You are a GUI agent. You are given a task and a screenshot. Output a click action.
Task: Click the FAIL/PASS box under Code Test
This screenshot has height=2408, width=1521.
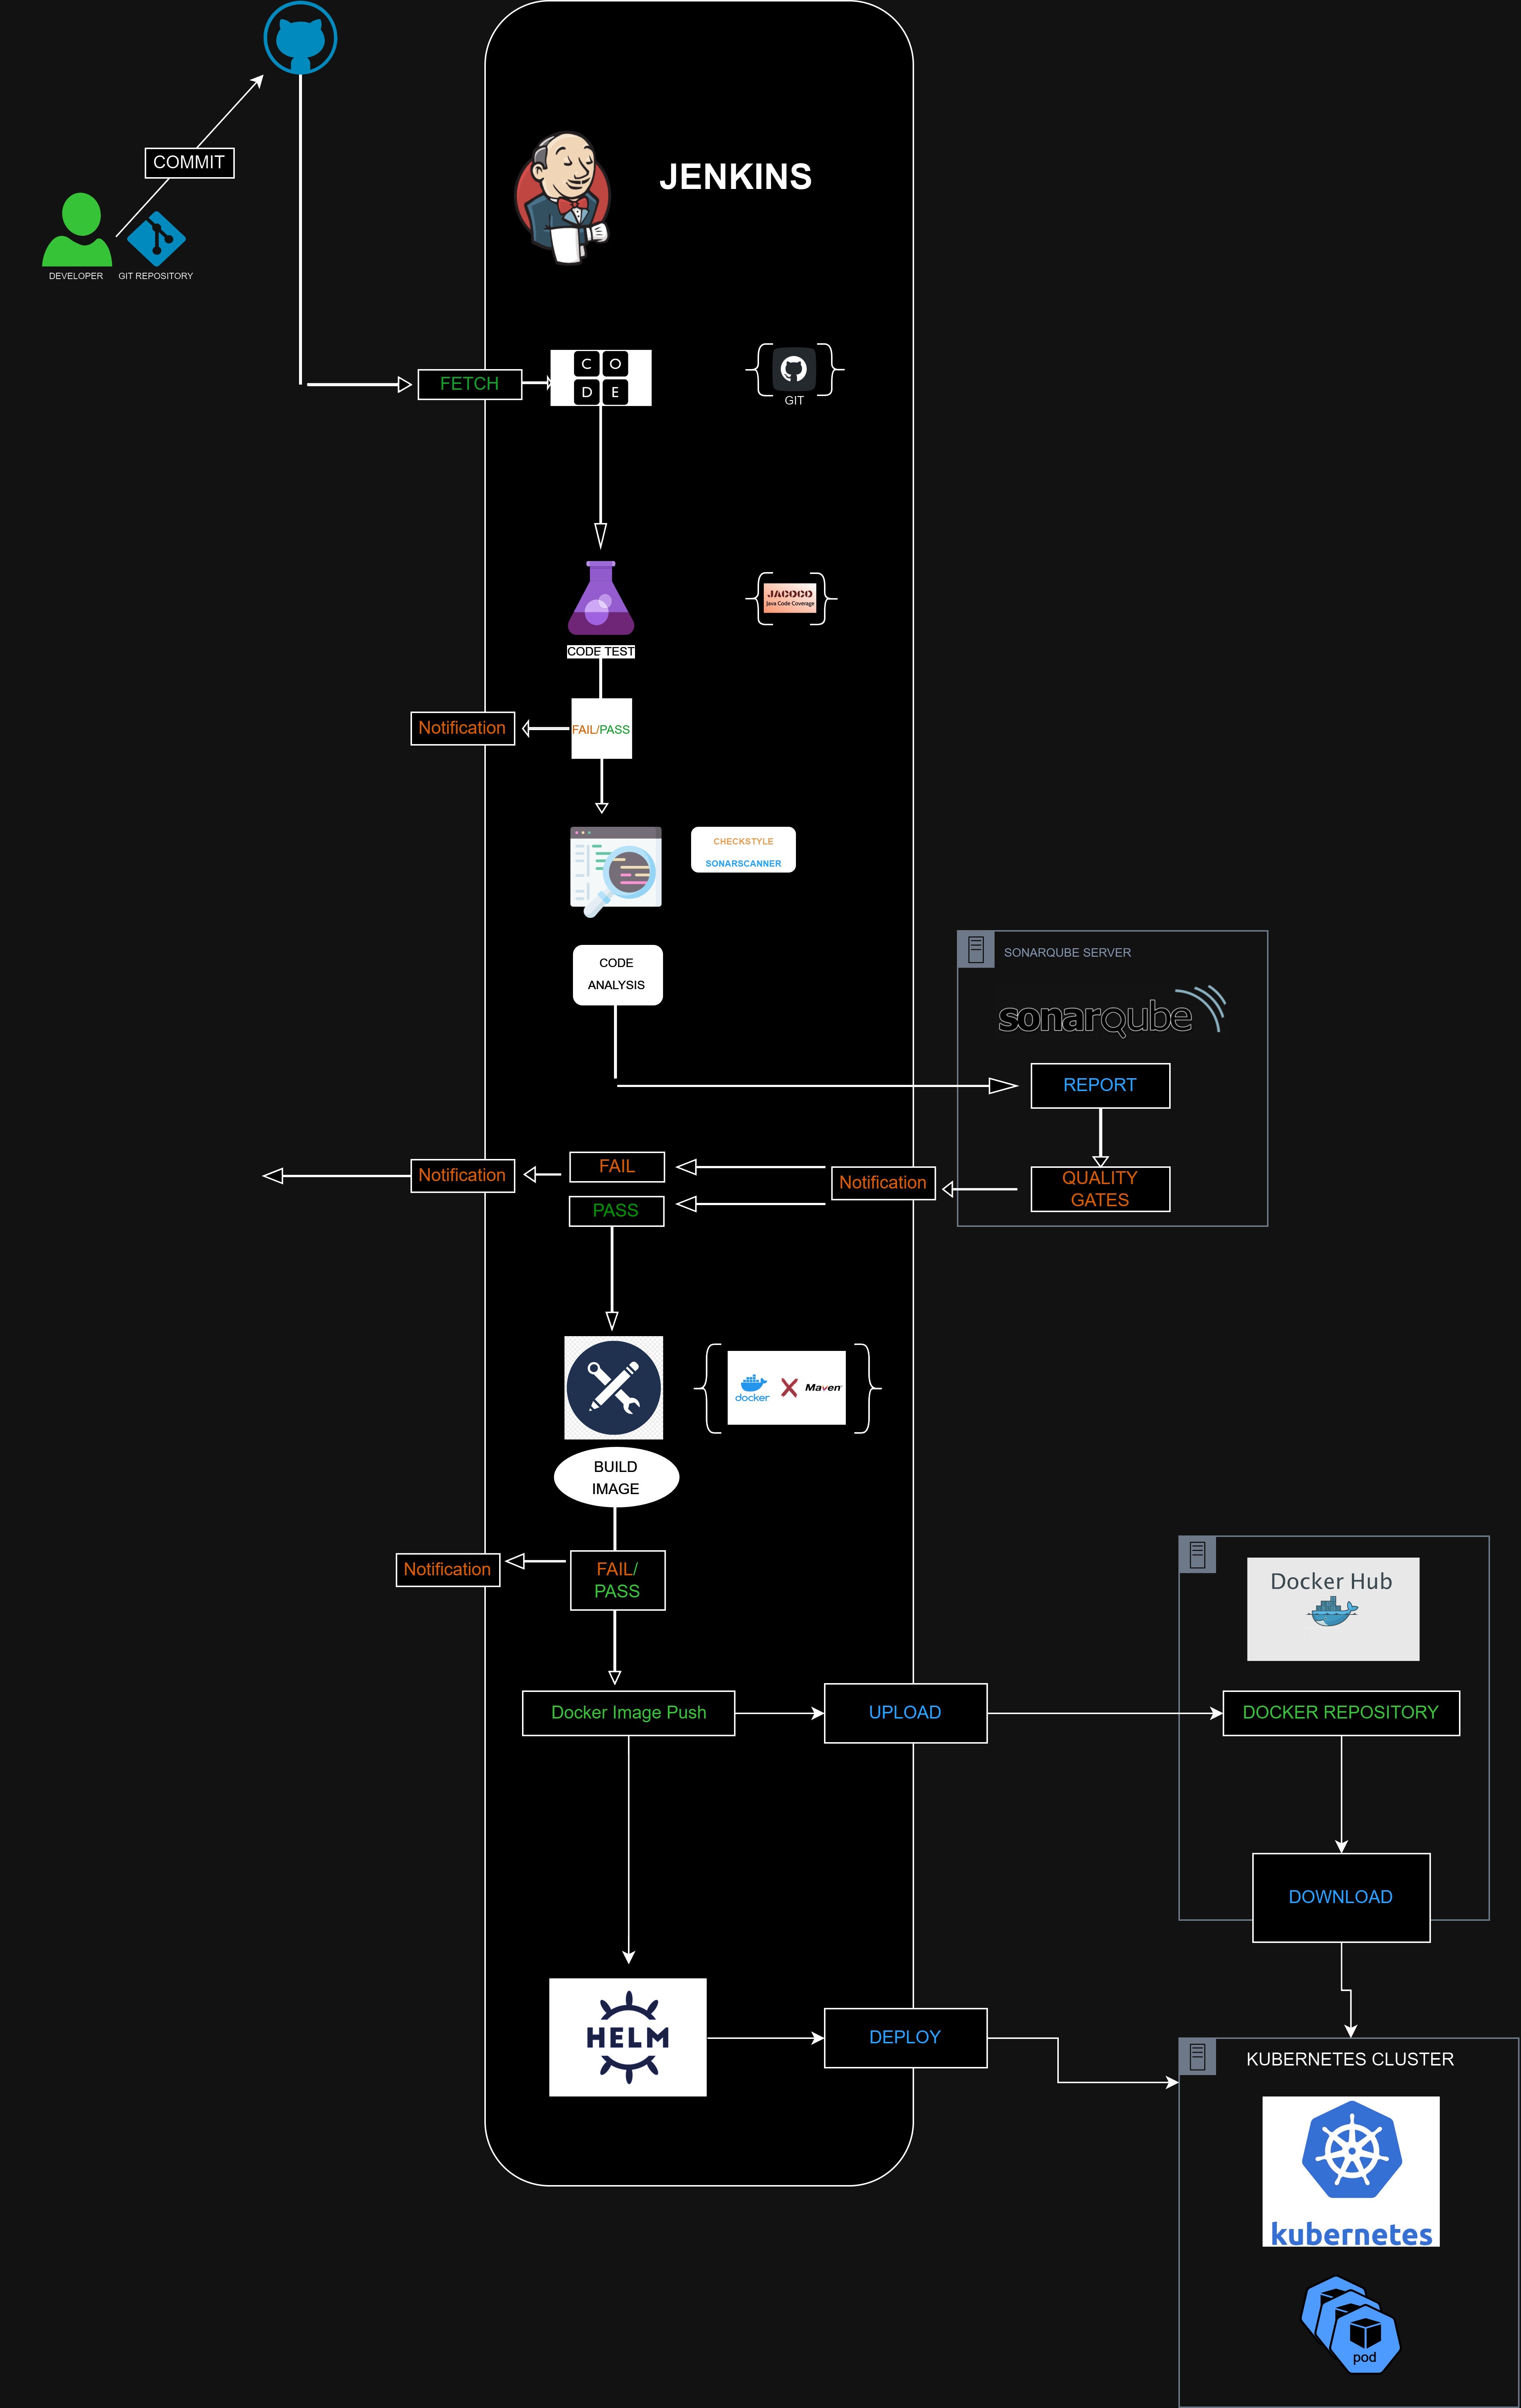pos(602,729)
